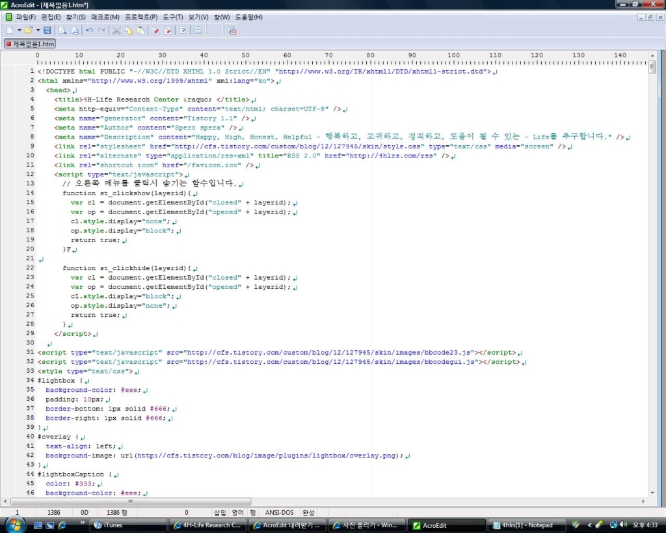
Task: Click Switch between windows quick launch icon
Action: point(49,525)
